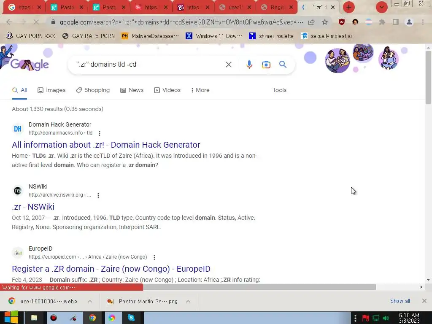The width and height of the screenshot is (432, 324).
Task: Click the red flag tray icon
Action: (366, 318)
